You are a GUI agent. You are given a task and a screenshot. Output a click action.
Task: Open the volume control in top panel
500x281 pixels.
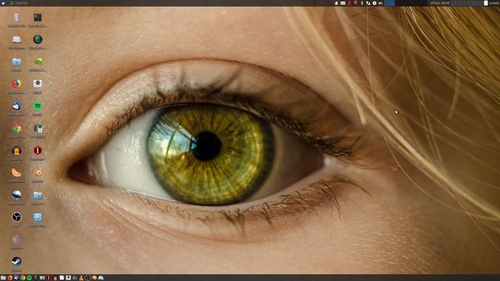[x=380, y=3]
